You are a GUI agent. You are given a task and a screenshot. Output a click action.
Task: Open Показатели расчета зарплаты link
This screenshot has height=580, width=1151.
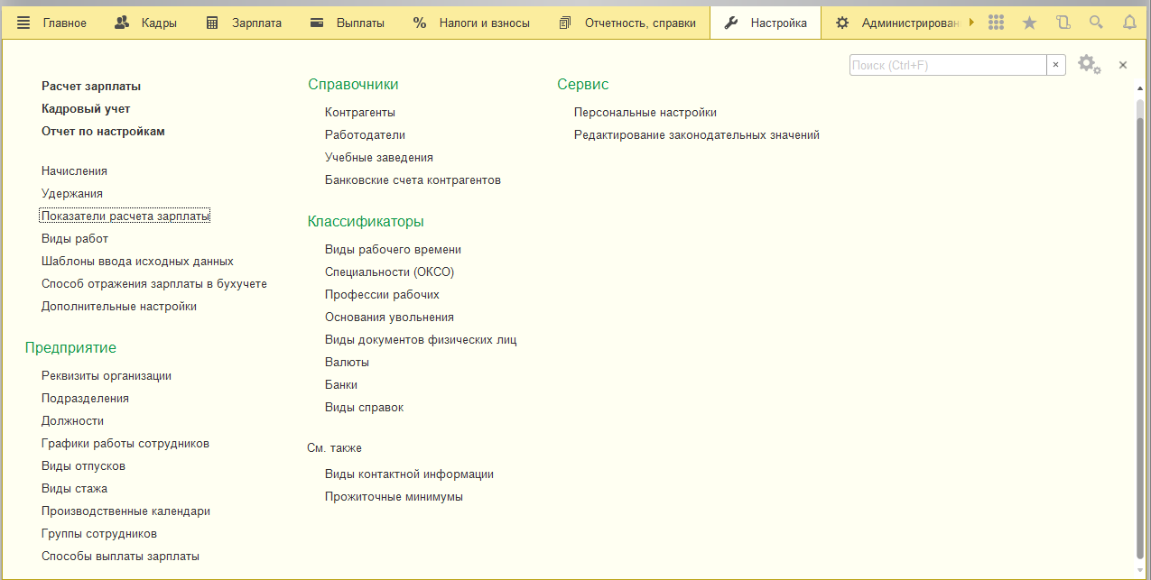coord(125,216)
